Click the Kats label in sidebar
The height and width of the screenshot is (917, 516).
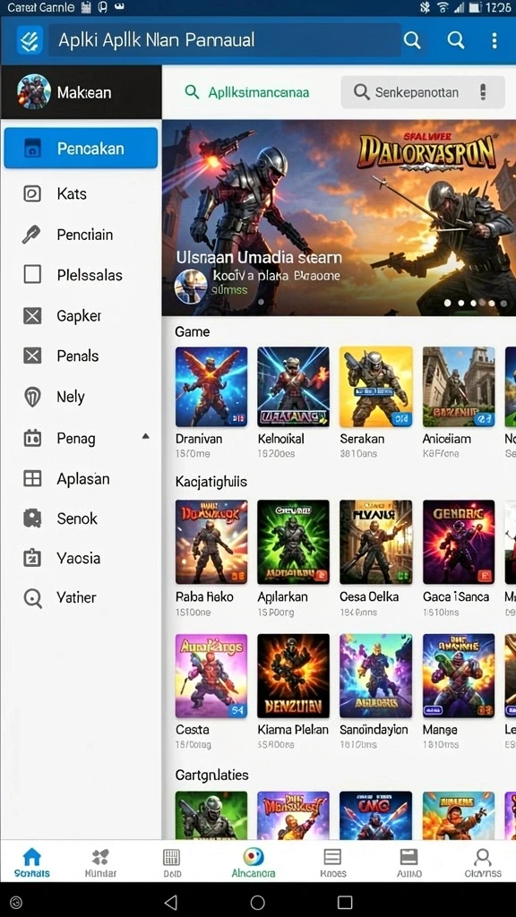click(72, 193)
